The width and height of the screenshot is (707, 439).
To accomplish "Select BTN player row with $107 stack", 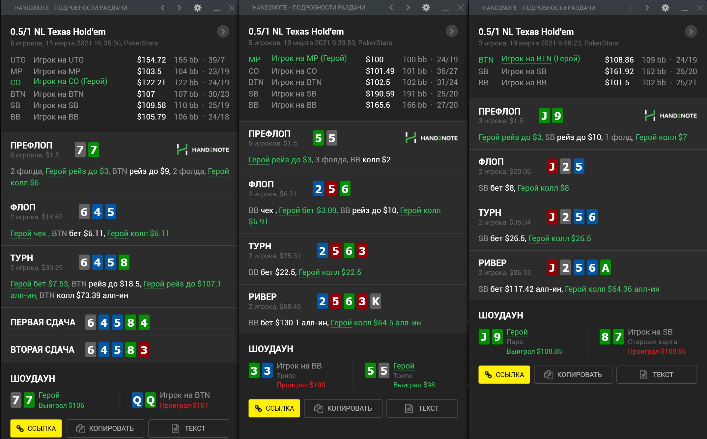I will [120, 94].
